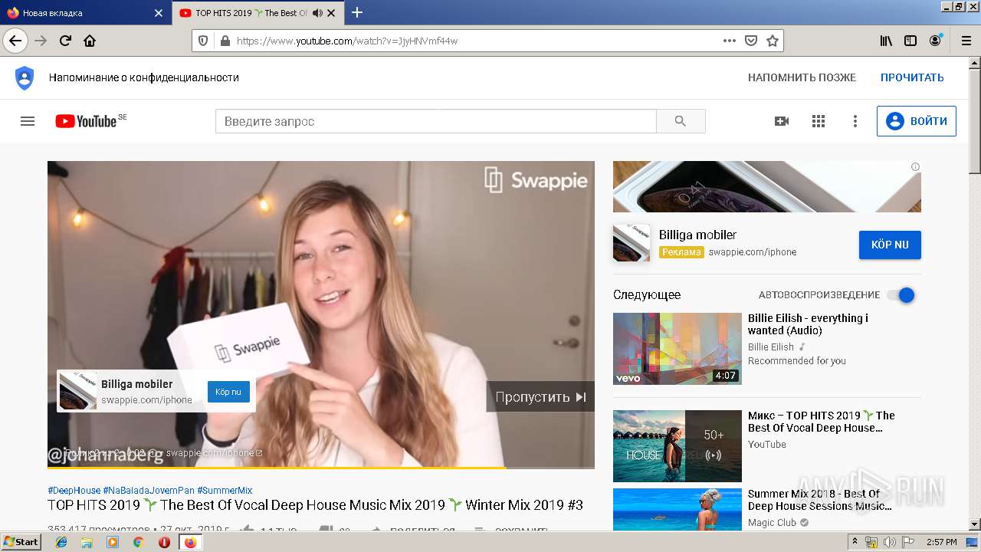The image size is (981, 552).
Task: Toggle the АВТОВОСПРОИЗВЕДЕНИЕ autoplay switch
Action: tap(901, 295)
